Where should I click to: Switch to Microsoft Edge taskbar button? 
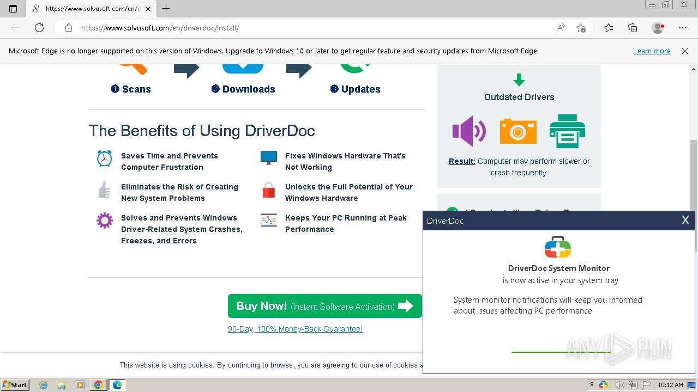point(117,385)
